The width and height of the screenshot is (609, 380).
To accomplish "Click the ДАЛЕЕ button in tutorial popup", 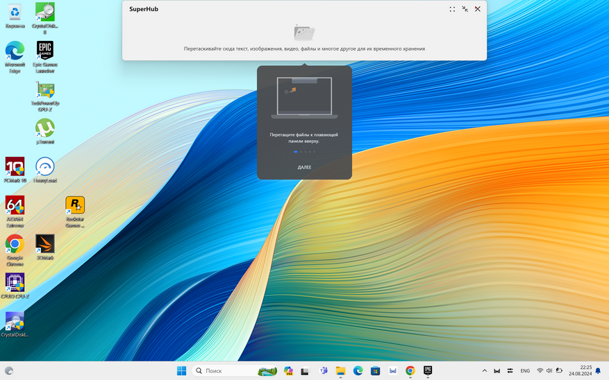I will click(304, 167).
